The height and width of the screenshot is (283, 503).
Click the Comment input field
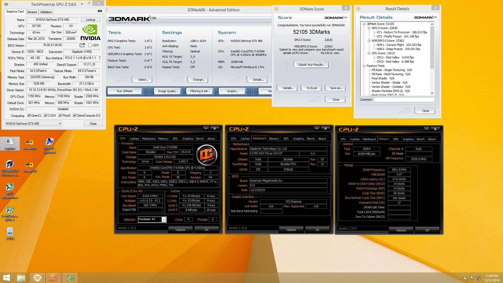(x=404, y=100)
